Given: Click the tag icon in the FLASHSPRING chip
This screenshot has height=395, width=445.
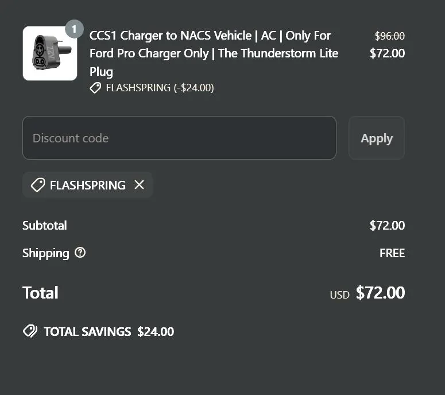Looking at the screenshot, I should 38,185.
